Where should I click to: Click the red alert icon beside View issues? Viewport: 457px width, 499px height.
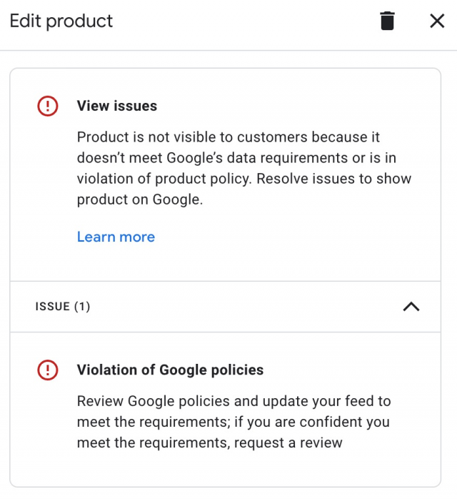pyautogui.click(x=47, y=106)
